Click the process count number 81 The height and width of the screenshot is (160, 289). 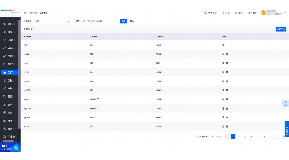pyautogui.click(x=32, y=29)
